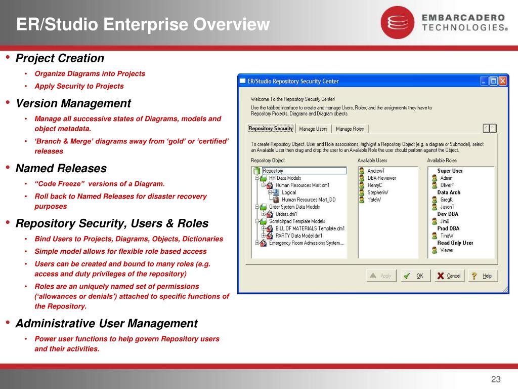
Task: Click the left tab scroll arrow
Action: coord(486,128)
